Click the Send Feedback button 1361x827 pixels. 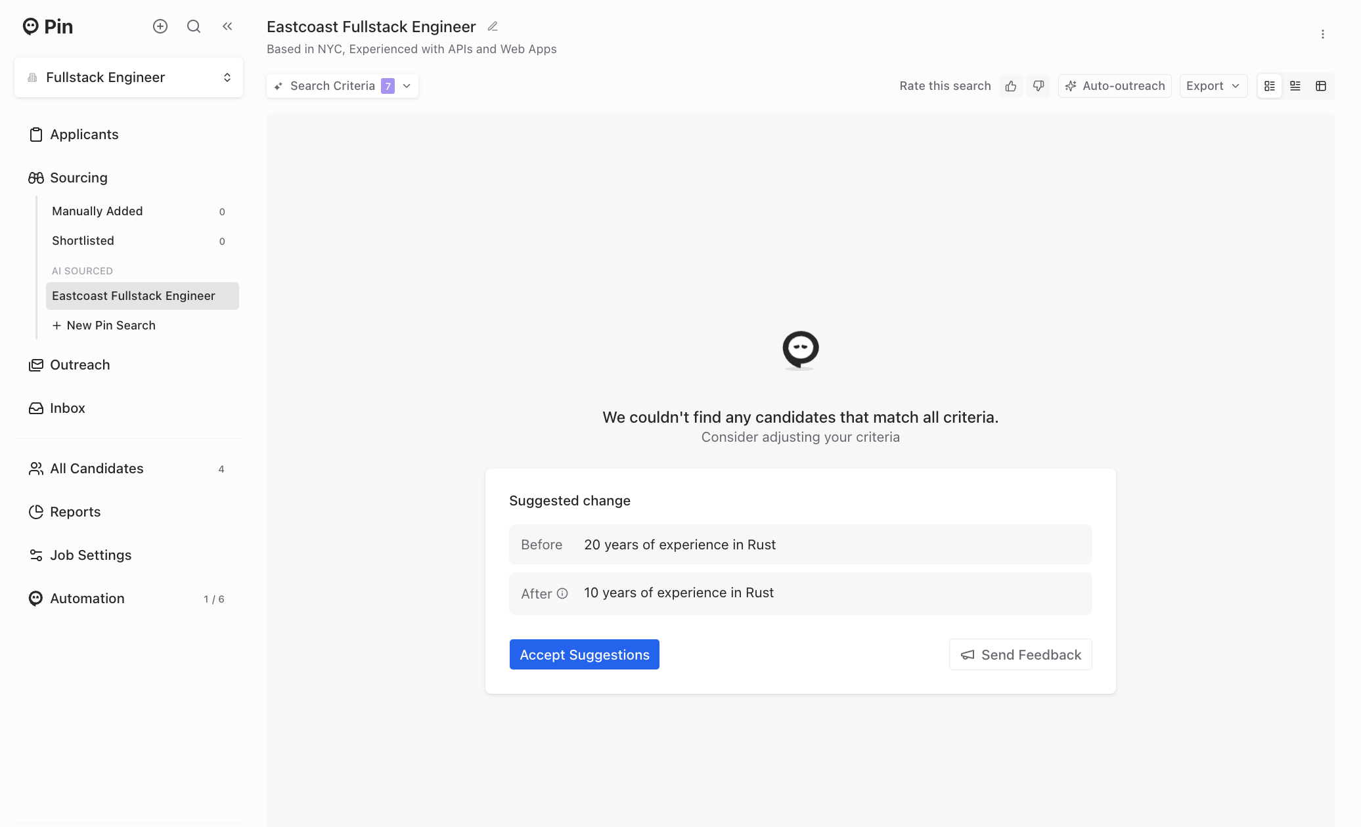coord(1020,654)
